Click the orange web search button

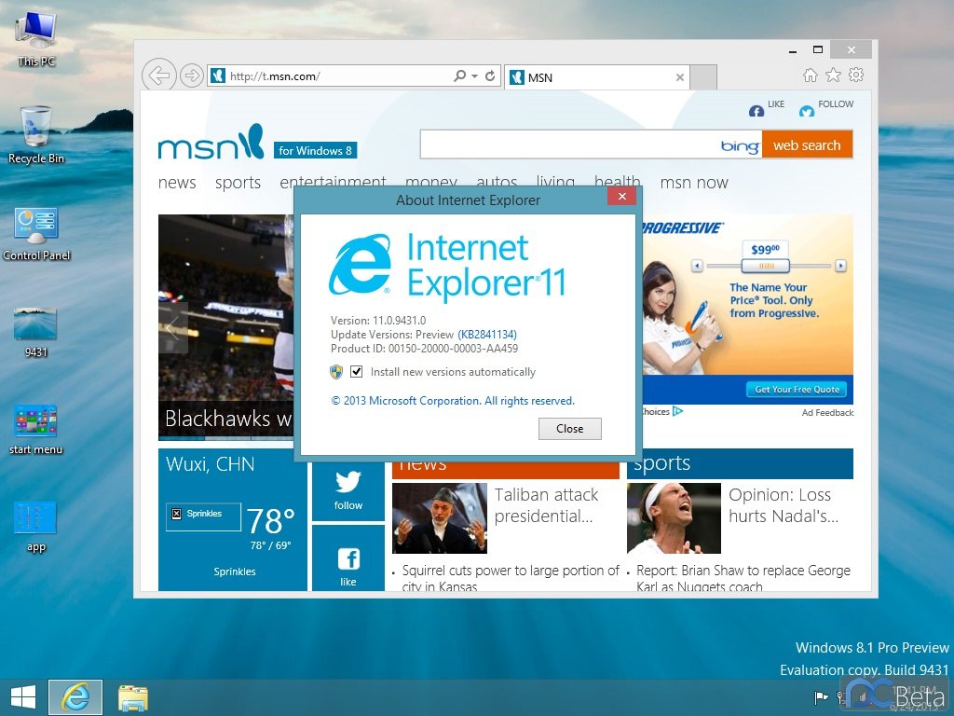[x=807, y=145]
